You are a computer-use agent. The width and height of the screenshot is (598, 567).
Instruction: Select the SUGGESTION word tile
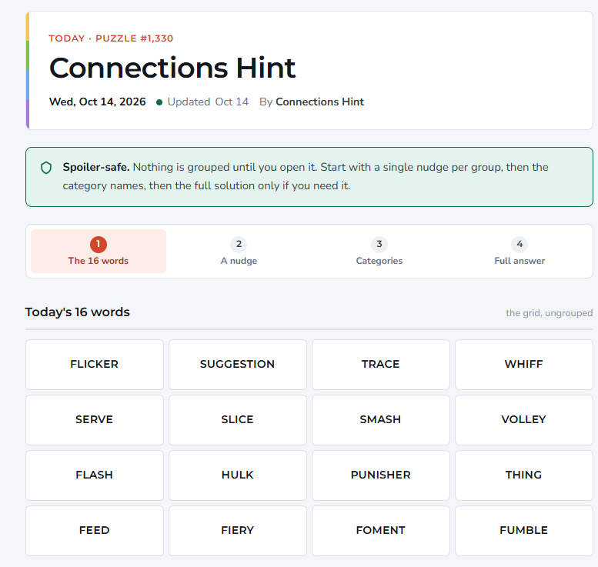pos(238,365)
